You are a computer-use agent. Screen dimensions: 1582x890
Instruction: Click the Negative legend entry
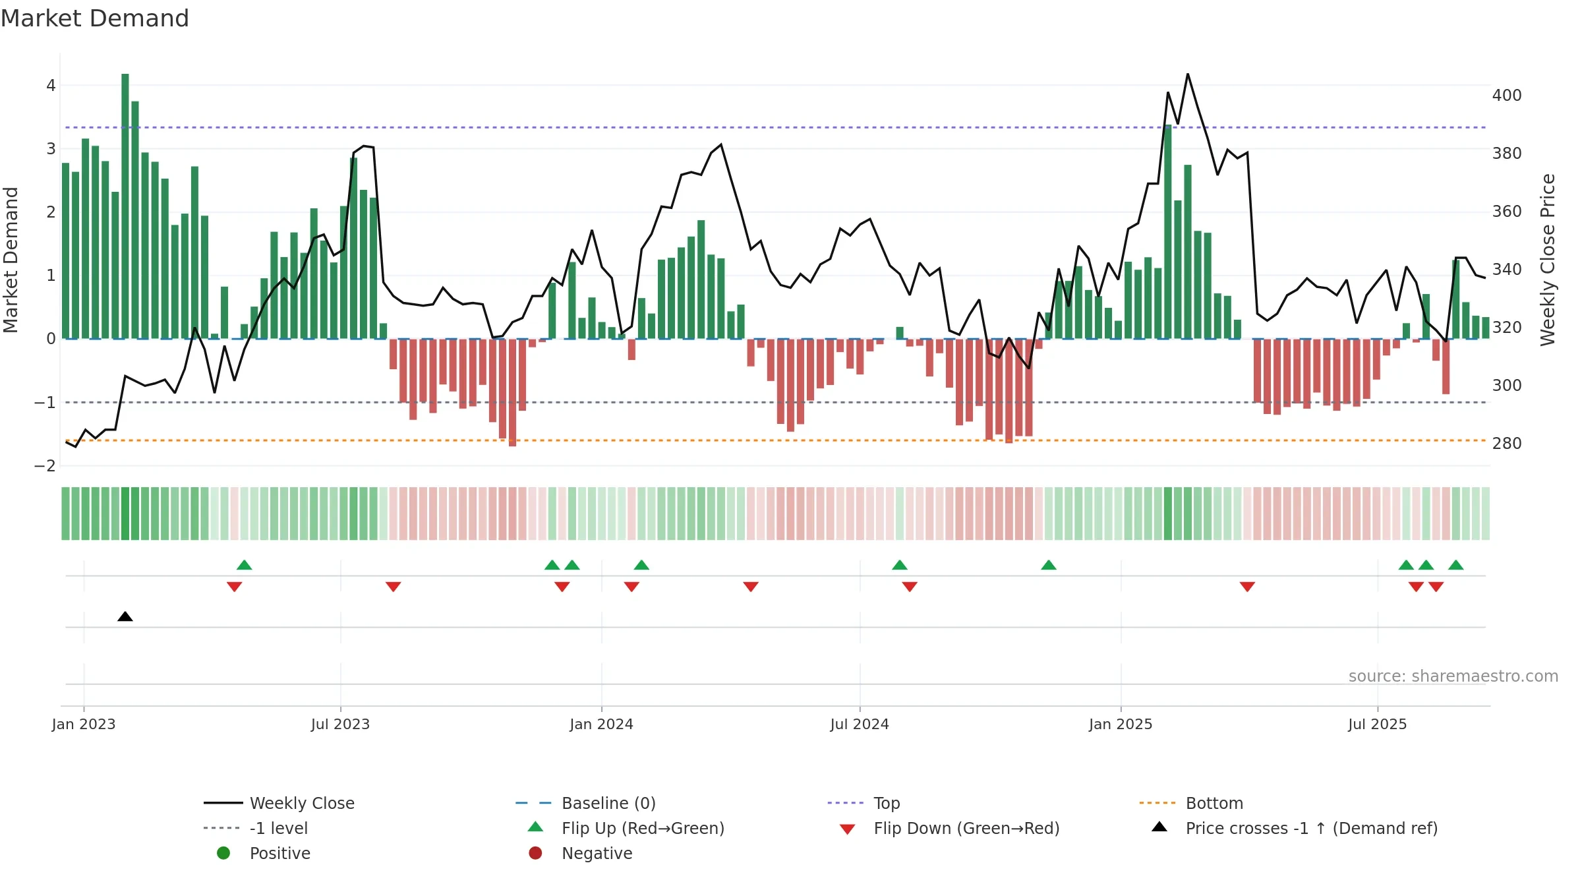[580, 853]
